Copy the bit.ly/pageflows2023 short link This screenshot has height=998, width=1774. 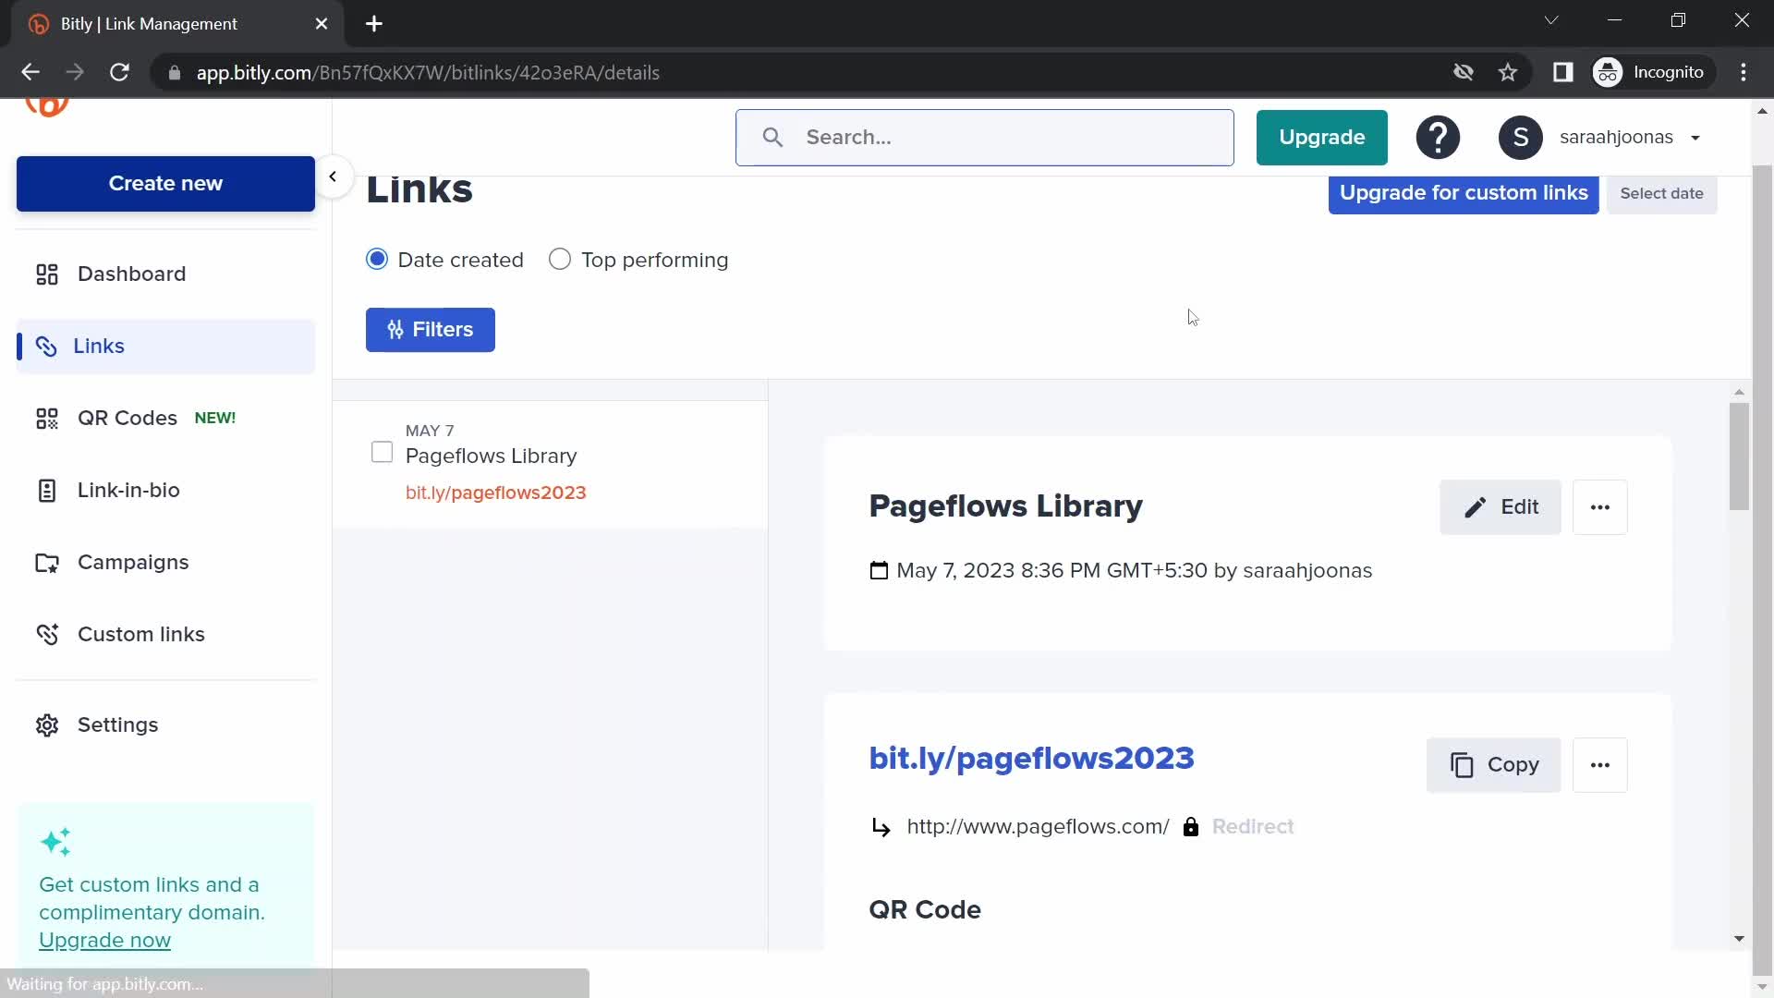tap(1493, 765)
